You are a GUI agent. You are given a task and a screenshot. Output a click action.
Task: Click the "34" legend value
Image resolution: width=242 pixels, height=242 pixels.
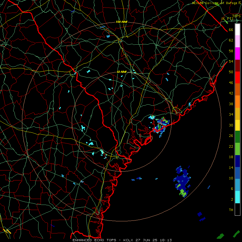(231, 115)
